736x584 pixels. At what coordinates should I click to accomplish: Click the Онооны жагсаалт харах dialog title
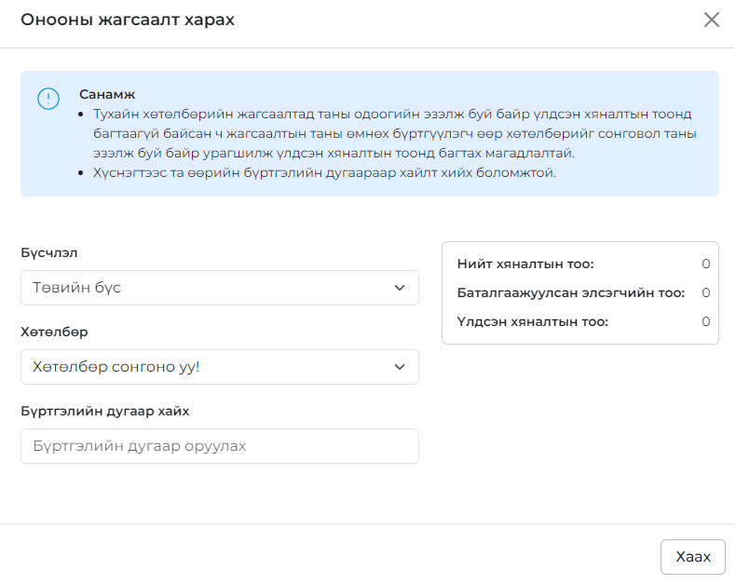tap(128, 20)
